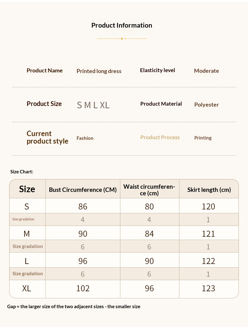Click the 'S M L XL' size options

point(93,105)
